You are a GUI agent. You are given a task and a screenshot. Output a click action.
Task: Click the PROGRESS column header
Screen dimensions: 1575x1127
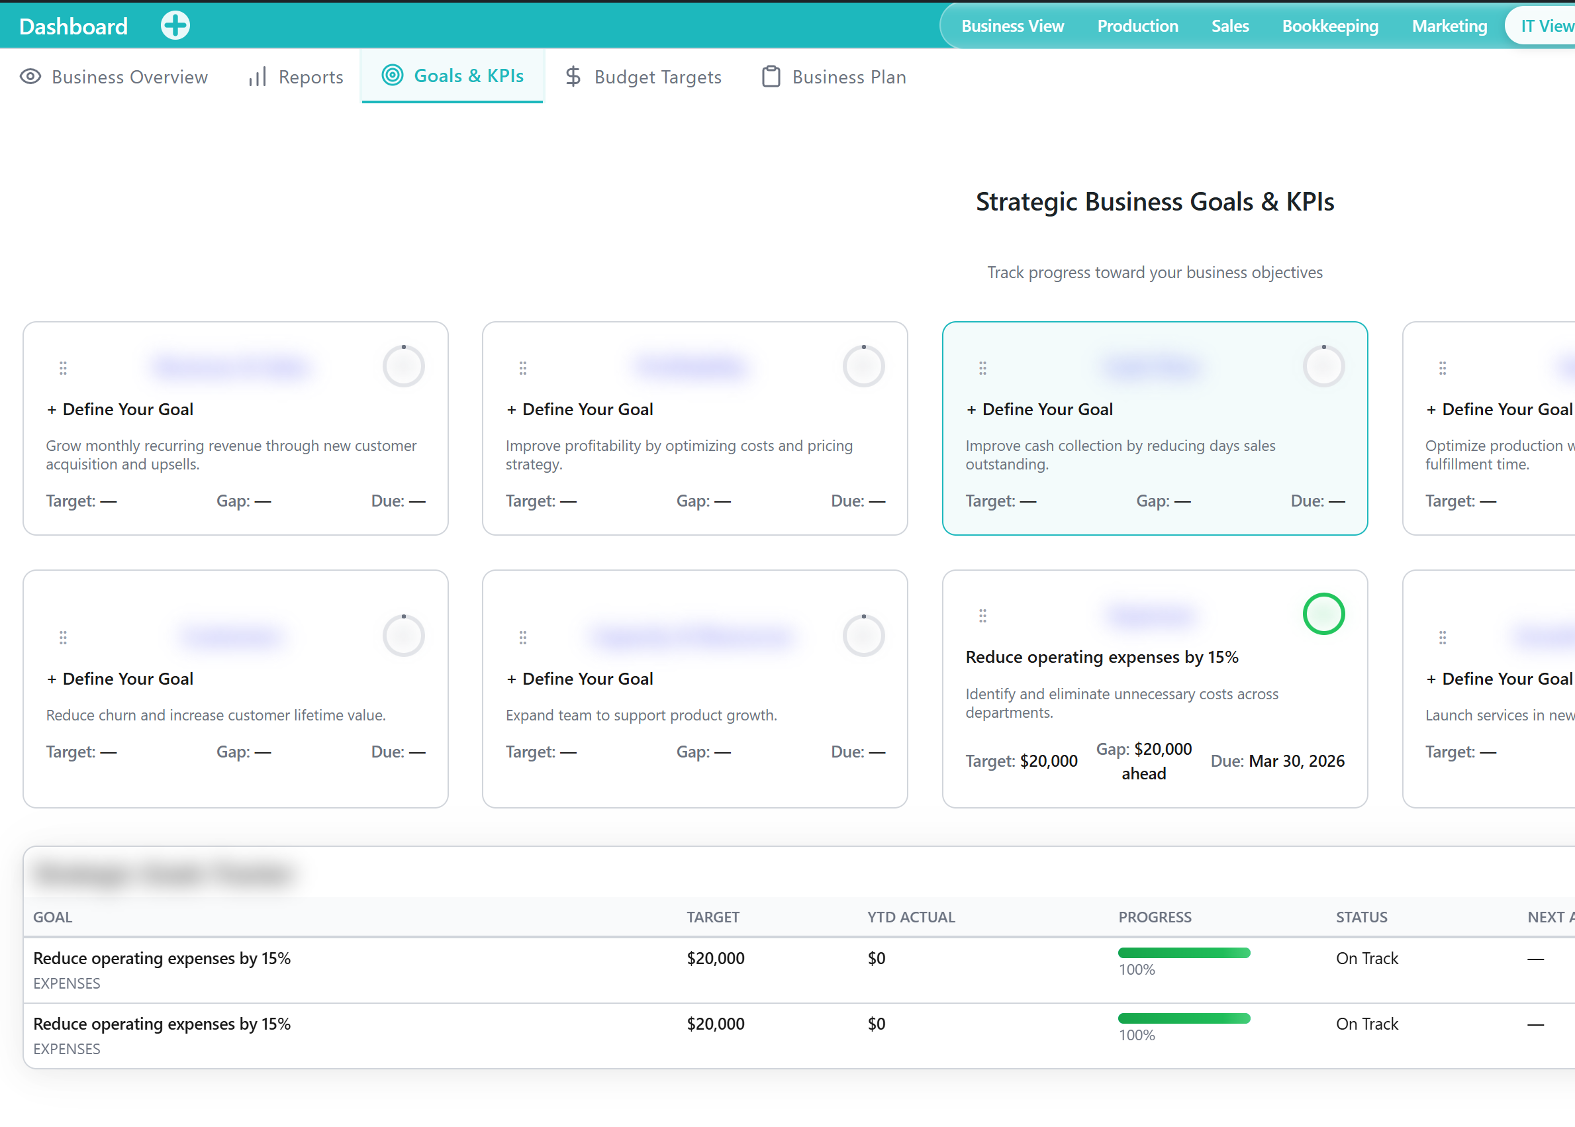pos(1155,916)
